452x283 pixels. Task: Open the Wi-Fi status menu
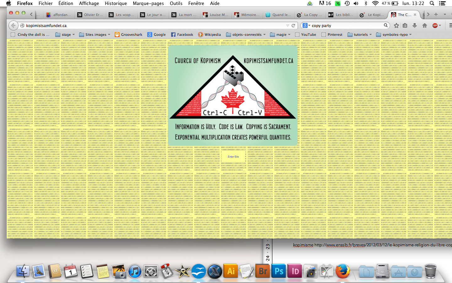coord(375,3)
